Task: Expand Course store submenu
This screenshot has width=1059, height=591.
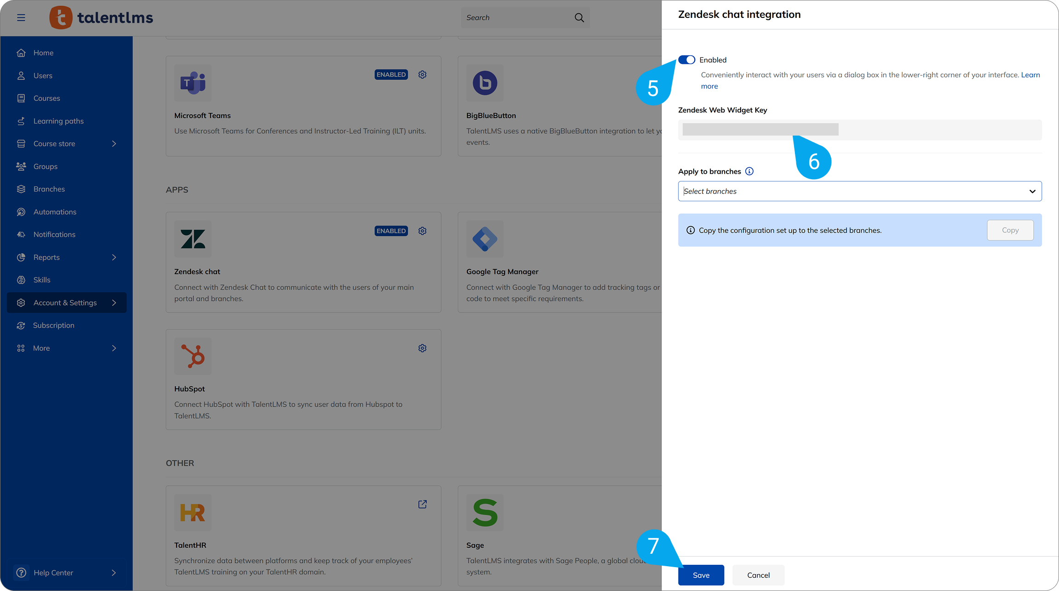Action: coord(114,144)
